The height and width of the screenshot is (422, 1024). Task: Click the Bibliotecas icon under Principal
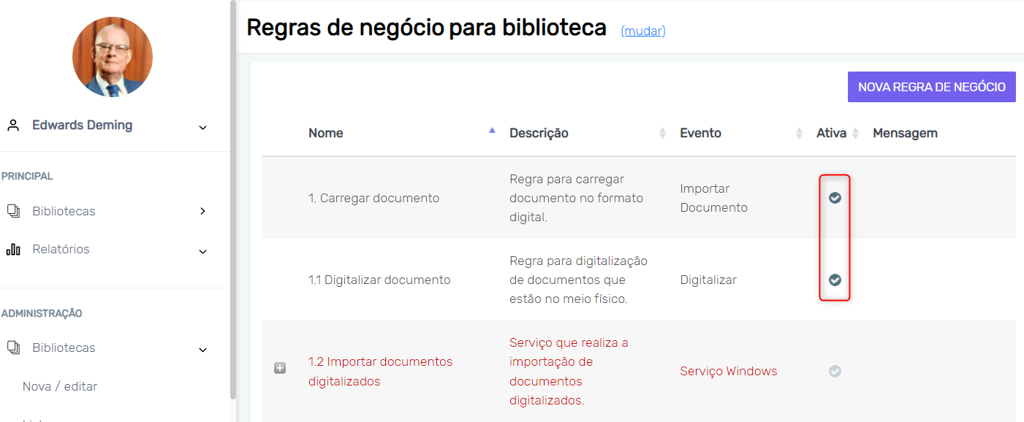click(x=13, y=211)
